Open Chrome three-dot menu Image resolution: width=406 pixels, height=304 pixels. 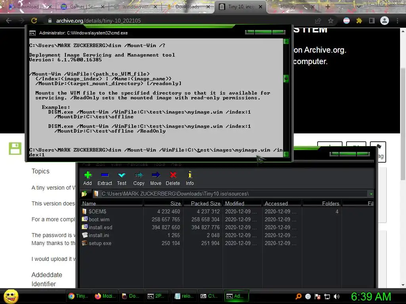(x=397, y=21)
